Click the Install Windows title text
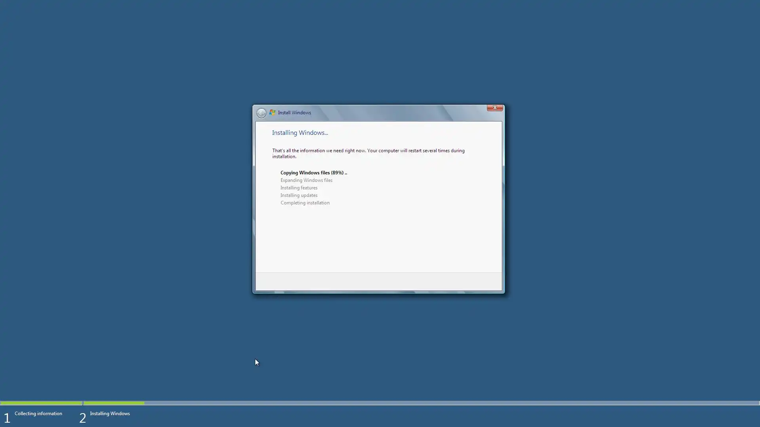The height and width of the screenshot is (427, 760). coord(294,113)
